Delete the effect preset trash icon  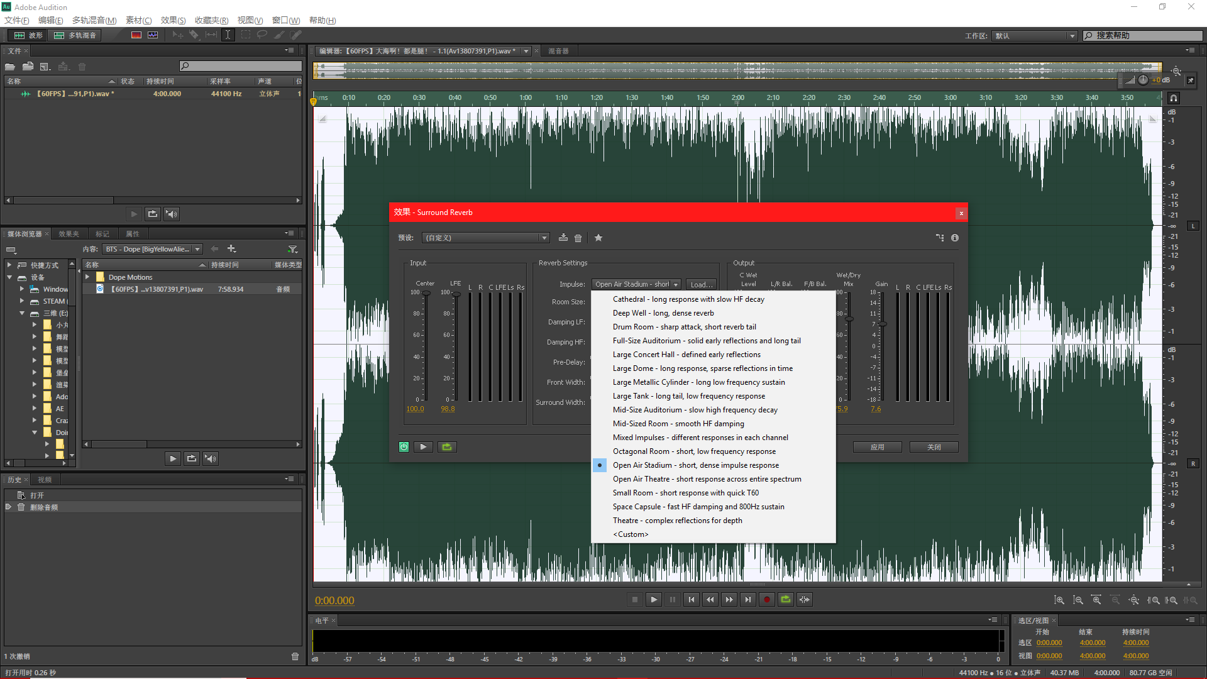pyautogui.click(x=578, y=238)
